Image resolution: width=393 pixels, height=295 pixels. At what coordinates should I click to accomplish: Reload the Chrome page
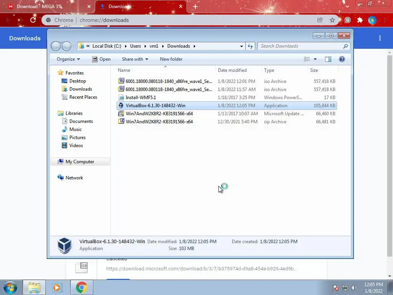click(x=33, y=20)
